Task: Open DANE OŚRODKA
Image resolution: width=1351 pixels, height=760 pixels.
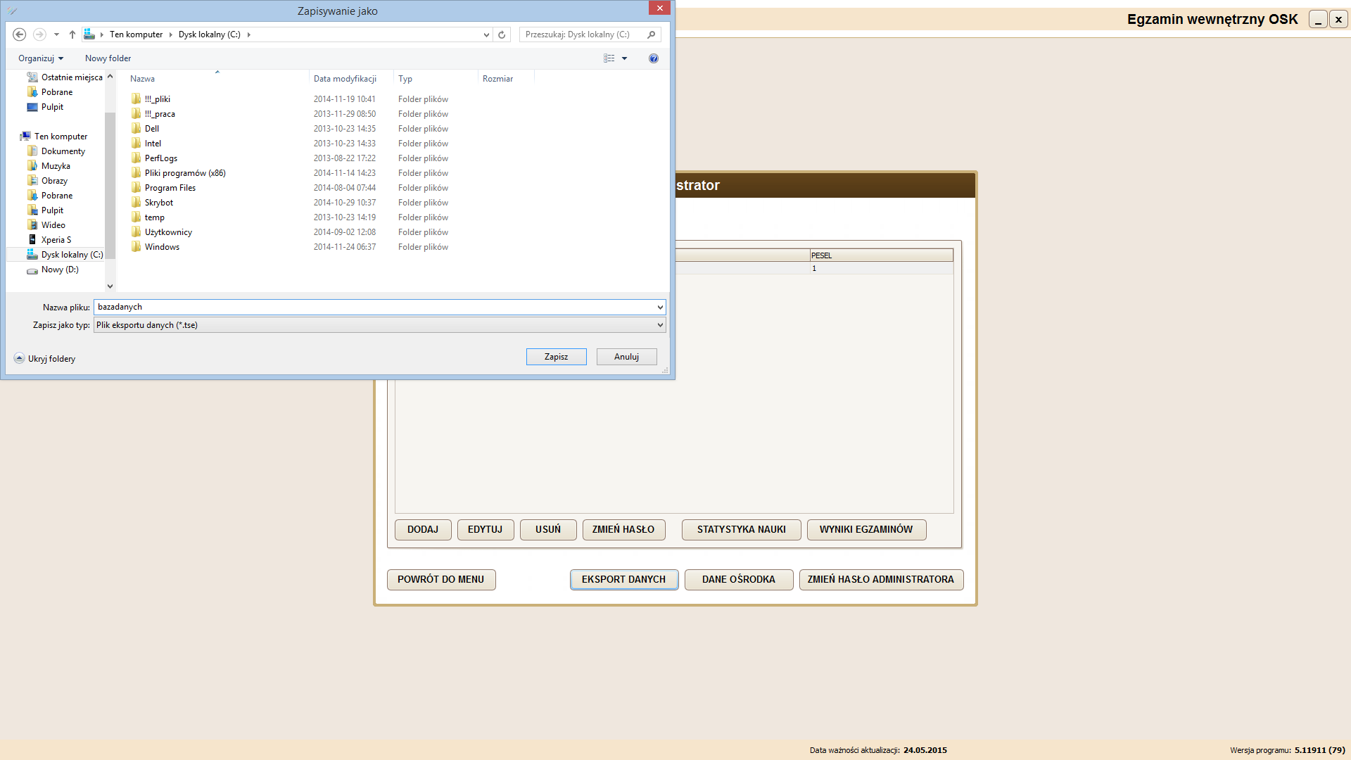Action: [739, 579]
